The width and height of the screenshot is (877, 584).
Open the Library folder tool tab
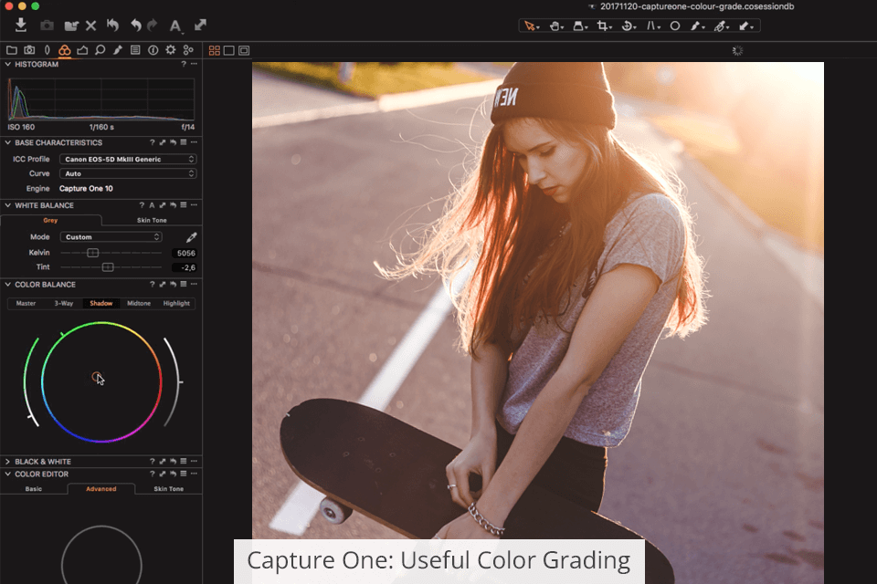click(x=11, y=50)
